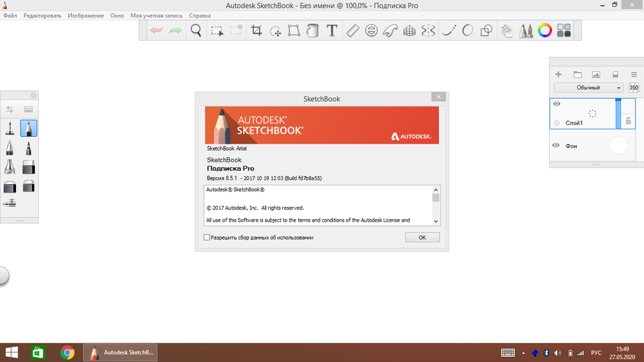The image size is (644, 362).
Task: Click the Undo arrow in toolbar
Action: 156,30
